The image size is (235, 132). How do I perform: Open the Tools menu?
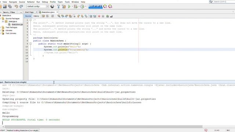point(67,2)
